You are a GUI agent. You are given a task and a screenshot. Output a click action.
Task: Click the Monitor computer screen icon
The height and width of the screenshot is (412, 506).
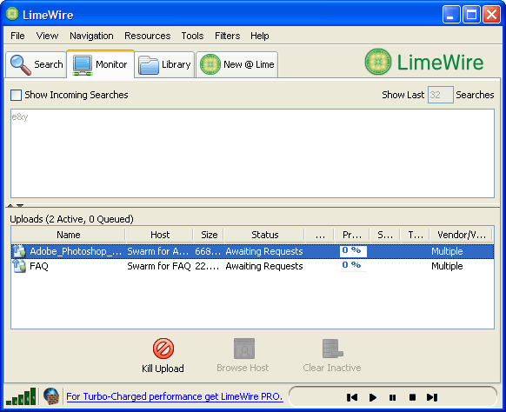(x=83, y=65)
